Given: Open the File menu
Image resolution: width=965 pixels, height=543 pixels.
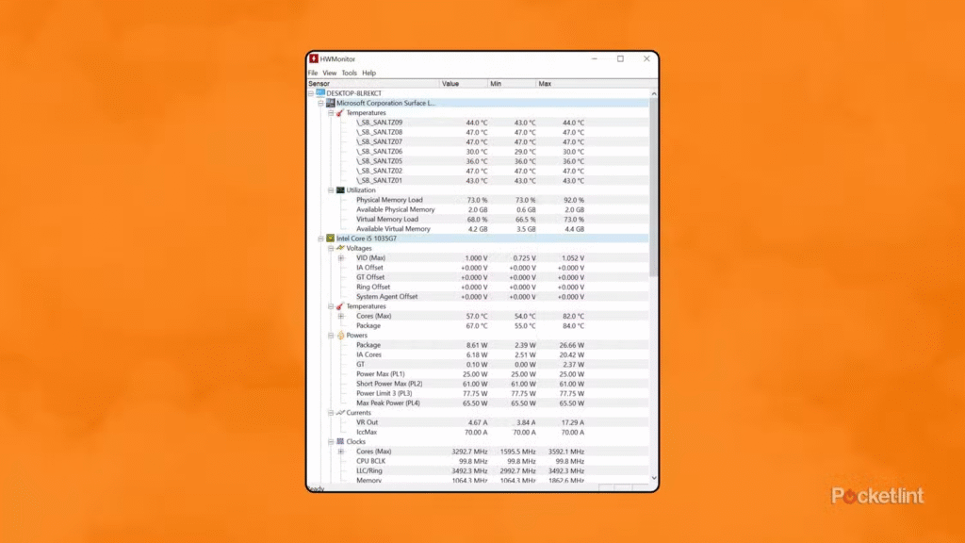Looking at the screenshot, I should [313, 73].
